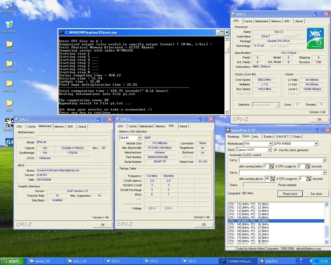This screenshot has height=265, width=331.
Task: Click OK in the main CPU-Z CPU window
Action: pyautogui.click(x=319, y=119)
